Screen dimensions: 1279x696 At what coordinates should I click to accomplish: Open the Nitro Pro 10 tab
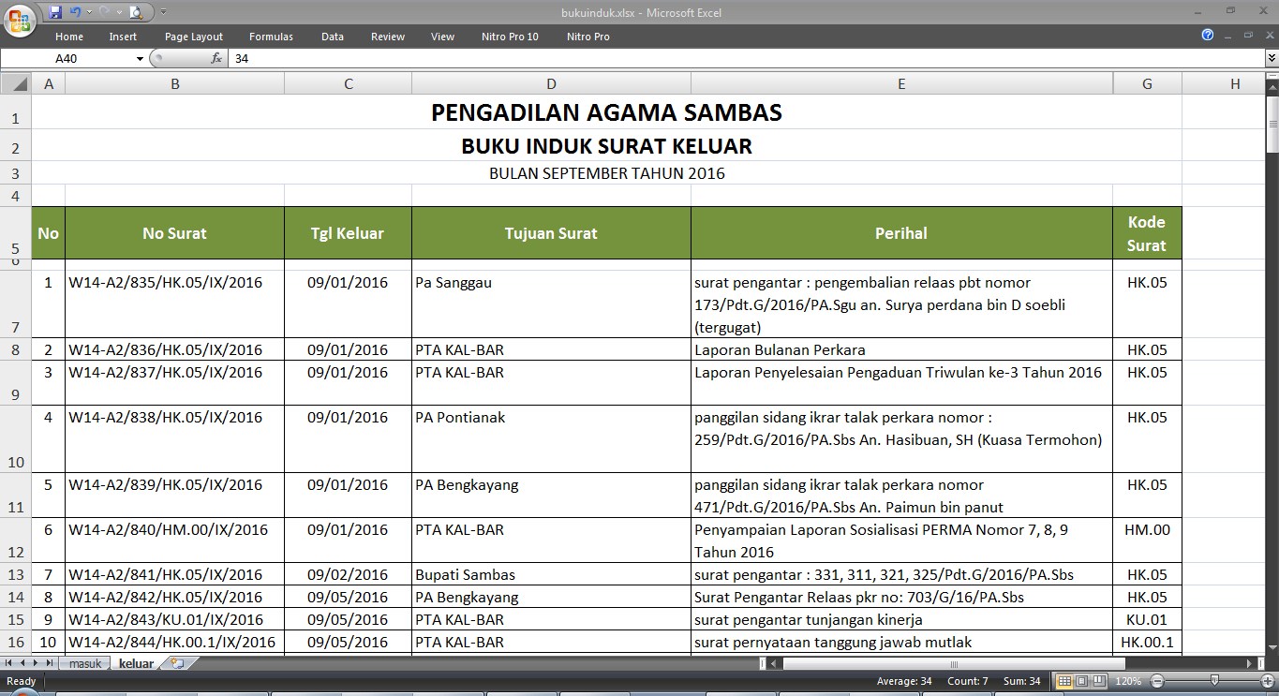(510, 37)
